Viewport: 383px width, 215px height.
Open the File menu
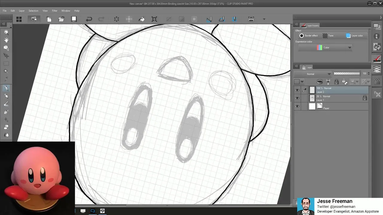(x=4, y=11)
